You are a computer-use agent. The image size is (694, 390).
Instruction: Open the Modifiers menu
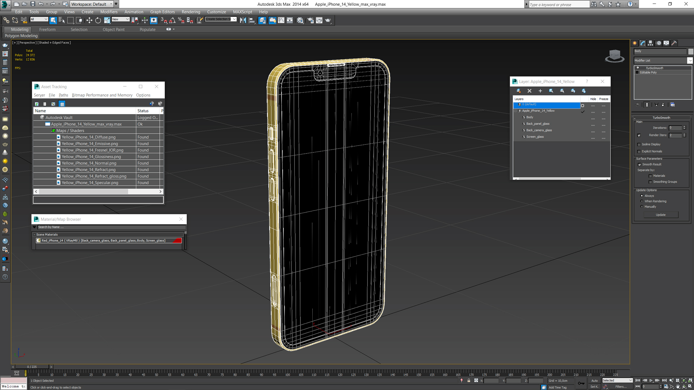pyautogui.click(x=109, y=12)
